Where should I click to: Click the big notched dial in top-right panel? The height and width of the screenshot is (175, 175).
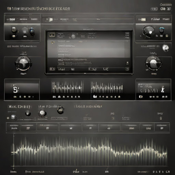tap(149, 32)
